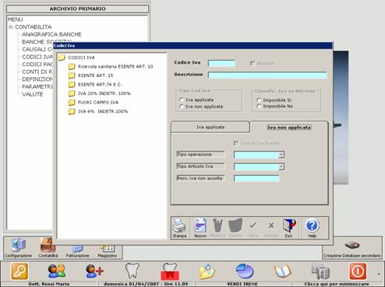The image size is (385, 287).
Task: Click the add patient icon with red plus
Action: tap(94, 271)
